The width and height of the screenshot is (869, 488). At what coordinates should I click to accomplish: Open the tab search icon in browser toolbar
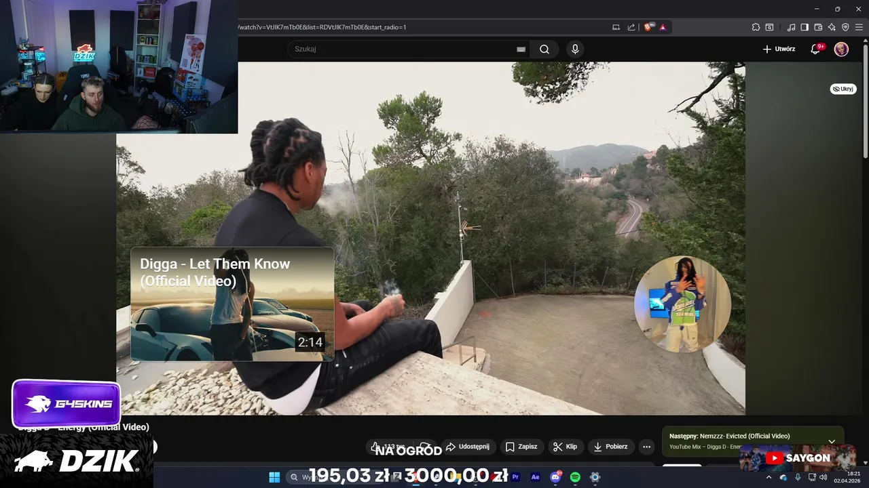769,27
